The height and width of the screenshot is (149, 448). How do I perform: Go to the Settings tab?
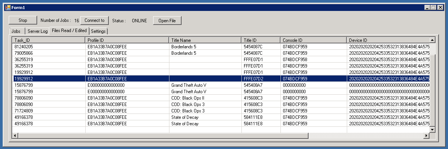pyautogui.click(x=98, y=31)
